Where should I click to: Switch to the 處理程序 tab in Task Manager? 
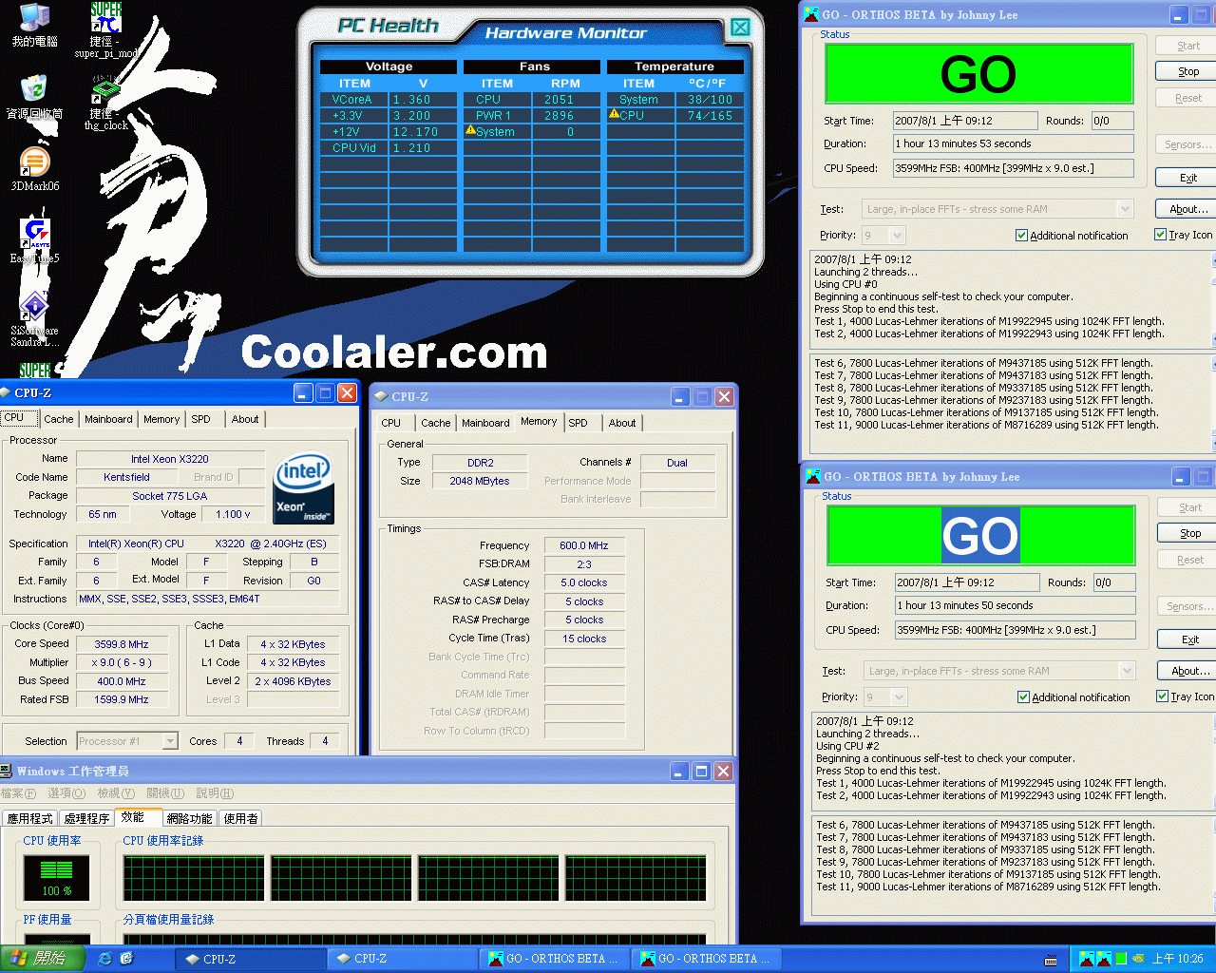pyautogui.click(x=87, y=818)
